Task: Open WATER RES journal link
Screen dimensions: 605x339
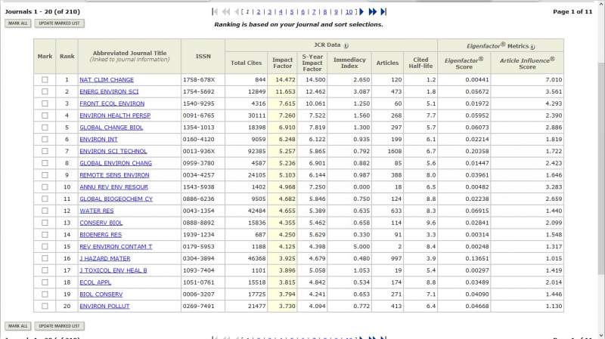Action: [x=97, y=211]
